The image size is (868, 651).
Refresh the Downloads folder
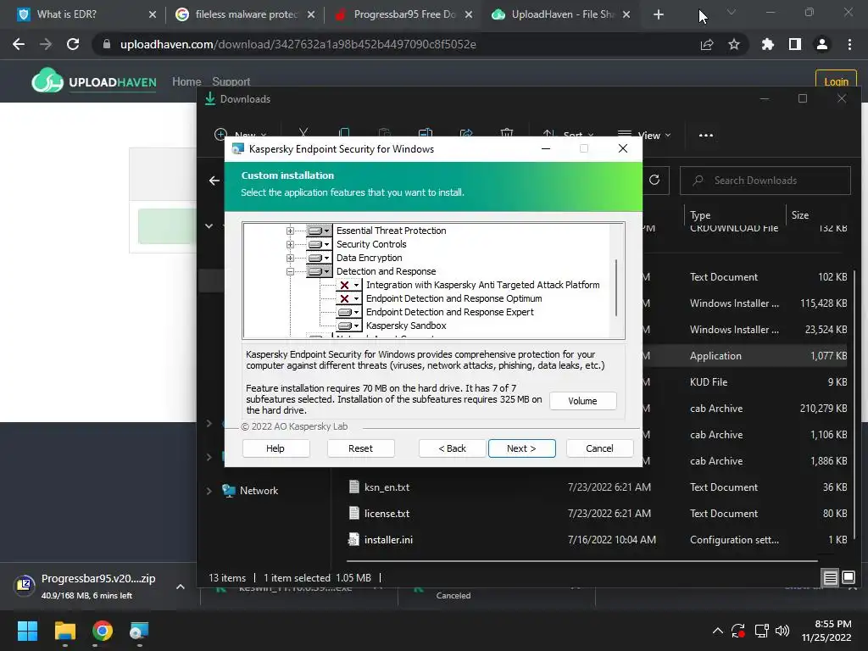654,180
